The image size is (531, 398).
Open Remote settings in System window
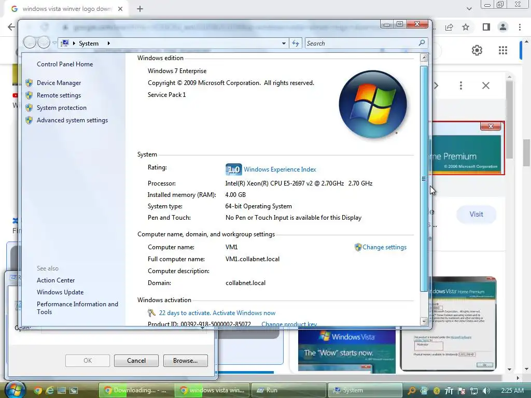59,95
